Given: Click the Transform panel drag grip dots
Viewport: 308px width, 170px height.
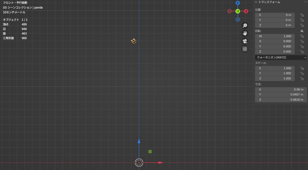Looking at the screenshot, I should [x=306, y=2].
